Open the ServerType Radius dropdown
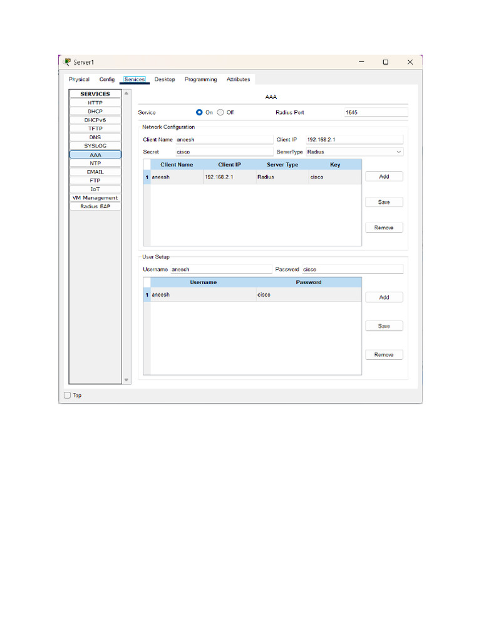The width and height of the screenshot is (481, 642). click(x=354, y=152)
